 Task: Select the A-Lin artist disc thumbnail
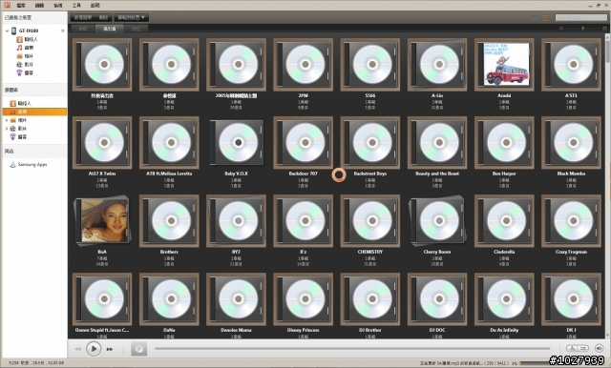437,64
